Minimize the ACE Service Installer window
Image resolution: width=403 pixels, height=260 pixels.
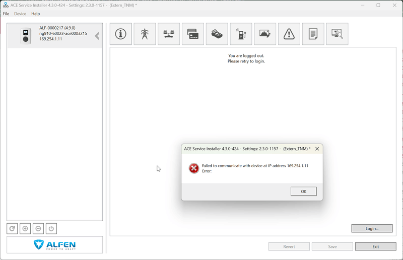(362, 5)
